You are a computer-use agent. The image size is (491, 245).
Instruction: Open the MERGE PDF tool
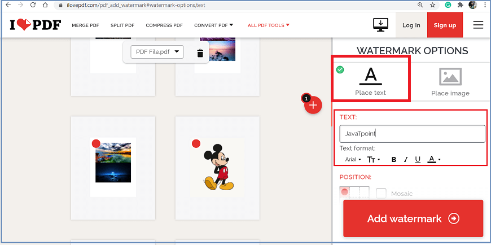pos(85,25)
